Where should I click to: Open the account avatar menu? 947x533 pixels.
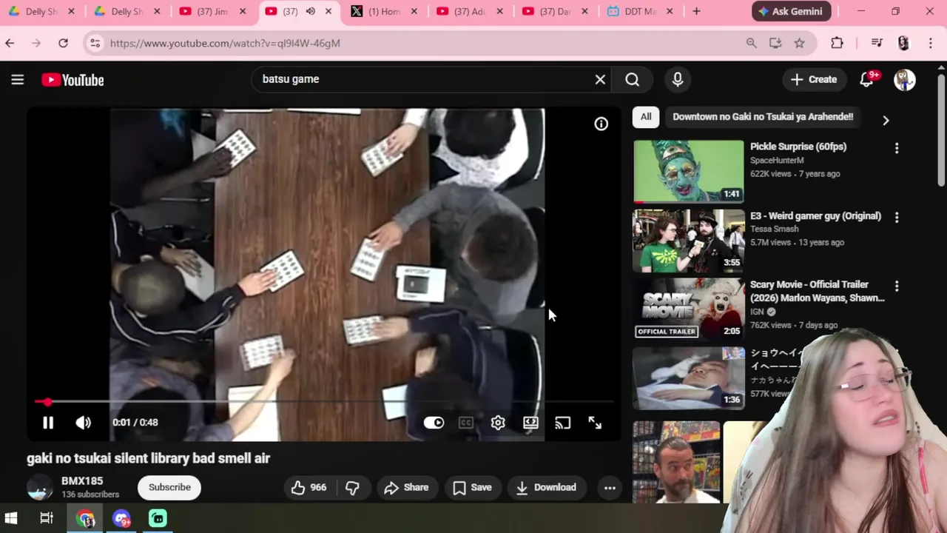coord(904,80)
